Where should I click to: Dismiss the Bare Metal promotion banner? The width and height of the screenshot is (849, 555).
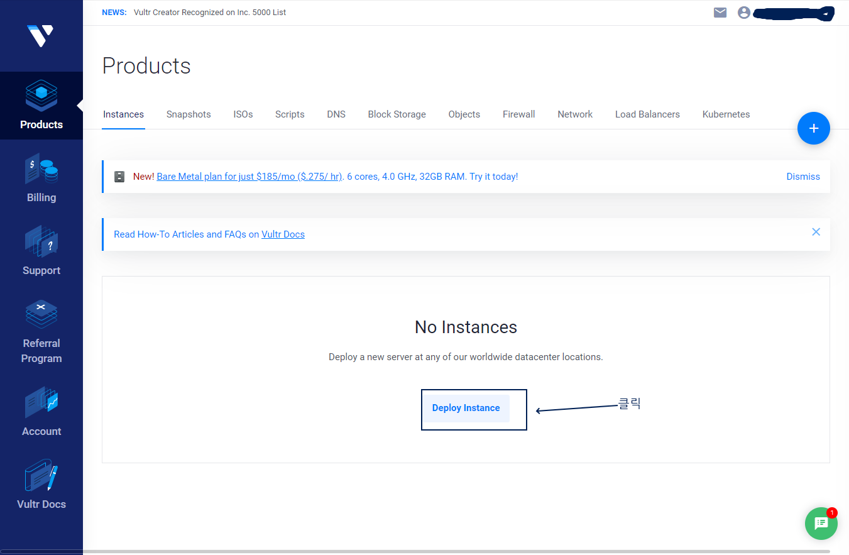803,177
